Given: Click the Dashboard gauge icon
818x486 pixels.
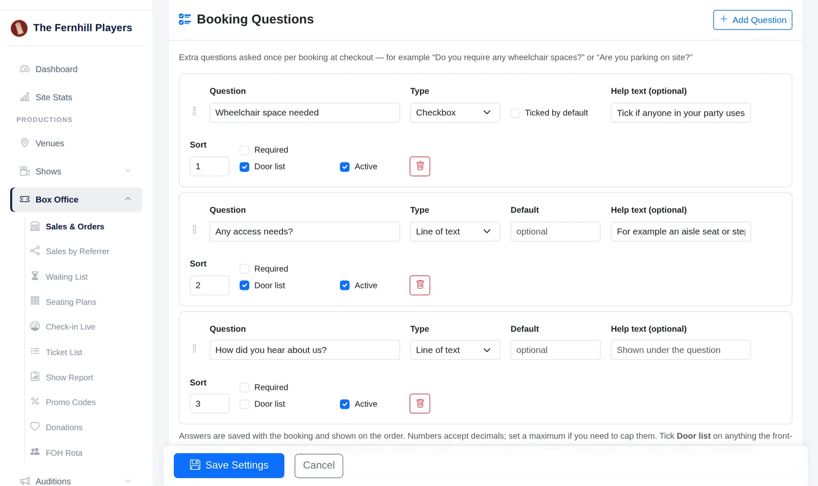Looking at the screenshot, I should coord(25,69).
